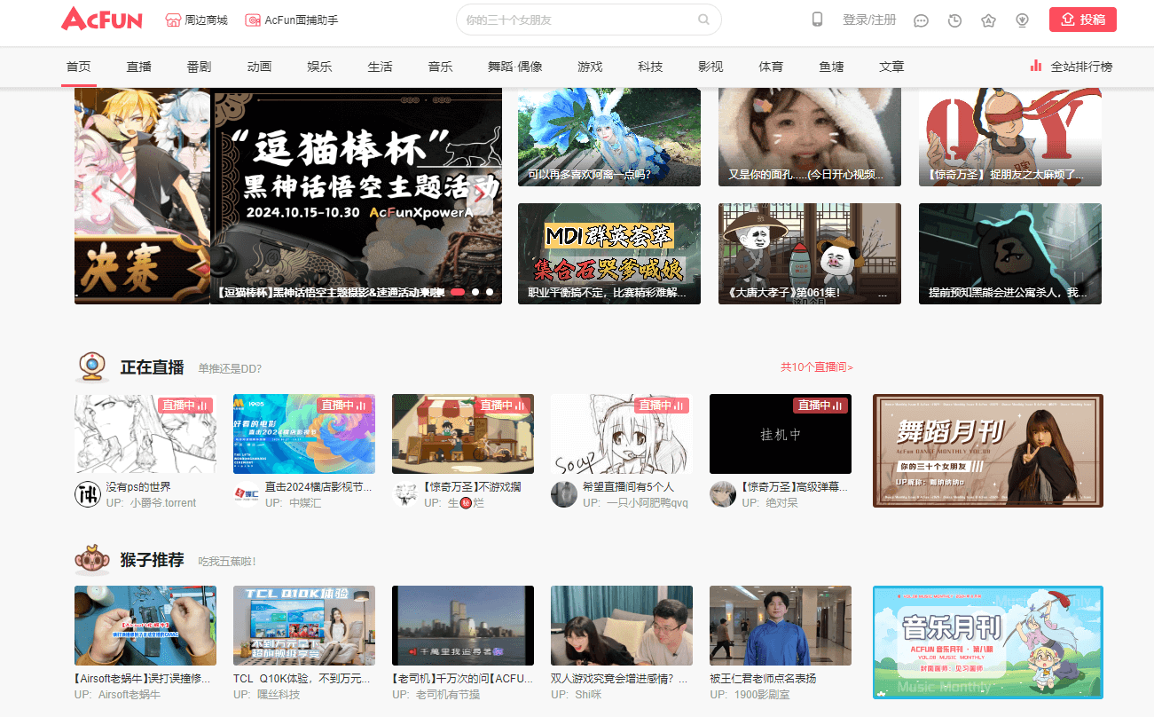The height and width of the screenshot is (717, 1154).
Task: Go to next carousel slide arrow
Action: [480, 193]
